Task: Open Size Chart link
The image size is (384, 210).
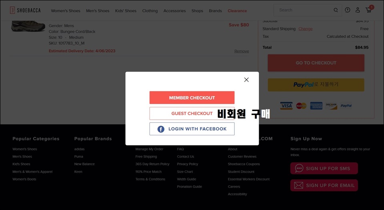Action: click(x=185, y=172)
